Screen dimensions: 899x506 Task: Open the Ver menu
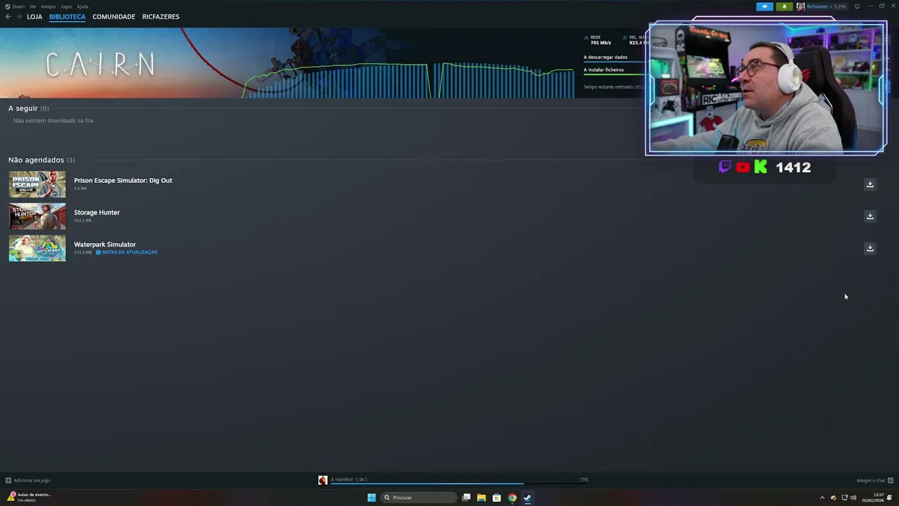click(x=33, y=6)
